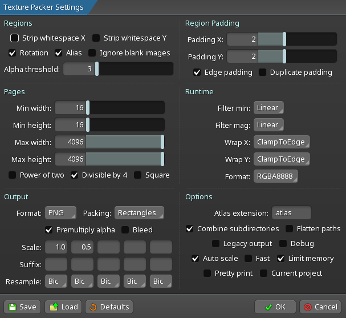Screen dimensions: 346x318
Task: Click the Alpha threshold value 3 field
Action: [x=79, y=69]
